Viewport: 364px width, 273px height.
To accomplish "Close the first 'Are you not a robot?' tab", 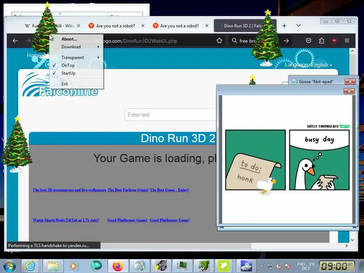I will (143, 26).
